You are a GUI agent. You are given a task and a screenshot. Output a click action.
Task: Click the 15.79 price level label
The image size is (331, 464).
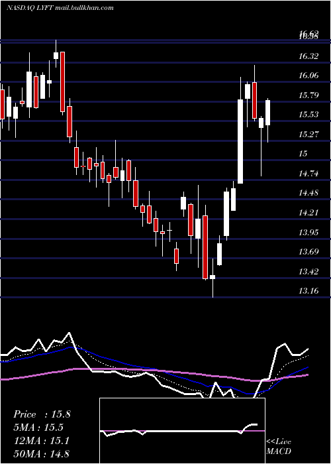click(x=308, y=95)
